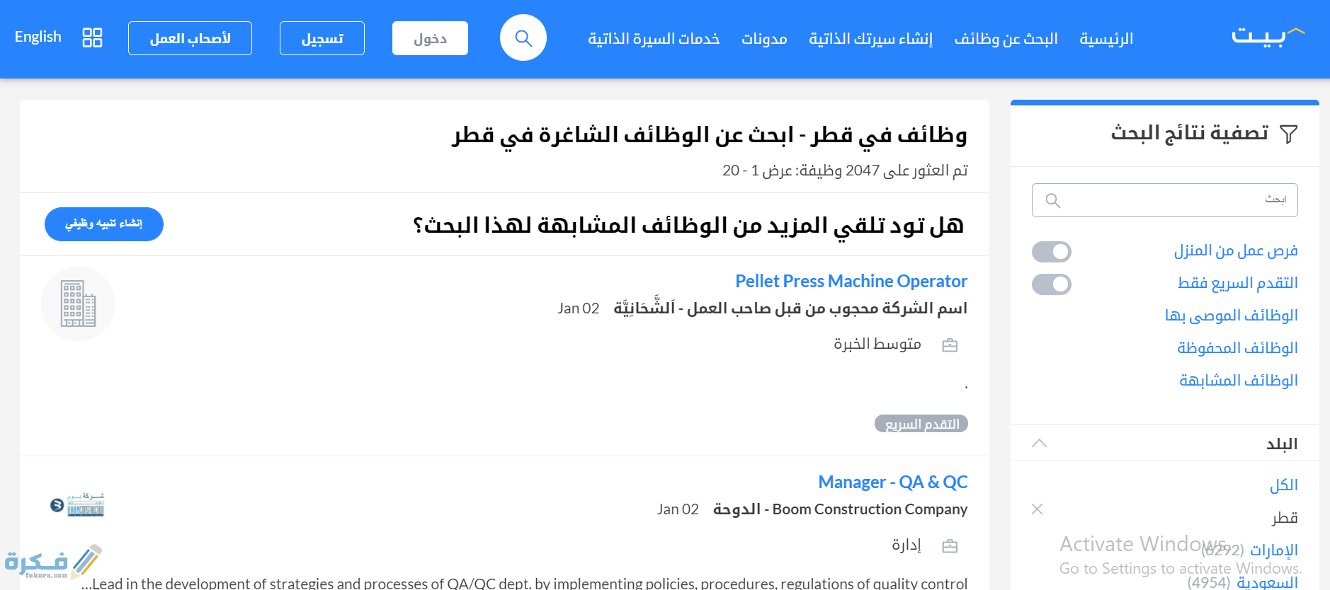This screenshot has width=1330, height=590.
Task: Toggle the فرص عمل من المنزل switch
Action: coord(1051,252)
